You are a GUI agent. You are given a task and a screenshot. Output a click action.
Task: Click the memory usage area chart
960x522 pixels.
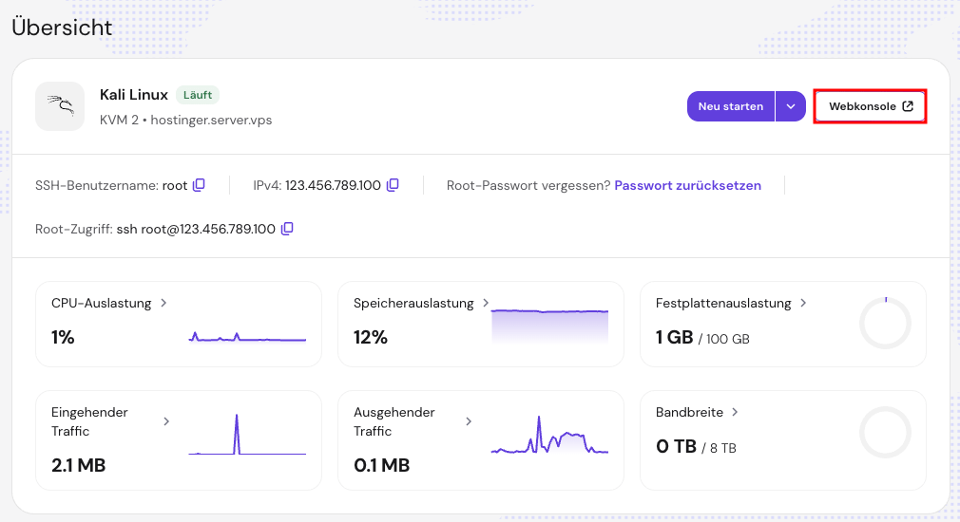pyautogui.click(x=549, y=326)
